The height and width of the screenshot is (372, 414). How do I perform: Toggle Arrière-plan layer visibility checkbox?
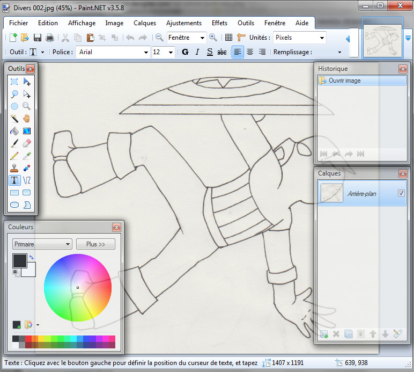pos(401,193)
